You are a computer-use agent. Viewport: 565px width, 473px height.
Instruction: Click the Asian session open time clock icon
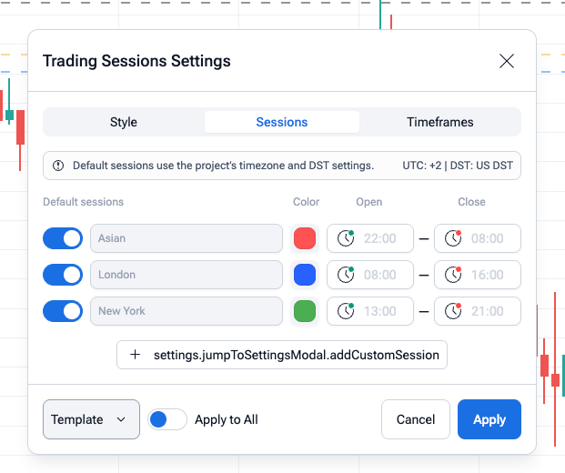pos(346,238)
